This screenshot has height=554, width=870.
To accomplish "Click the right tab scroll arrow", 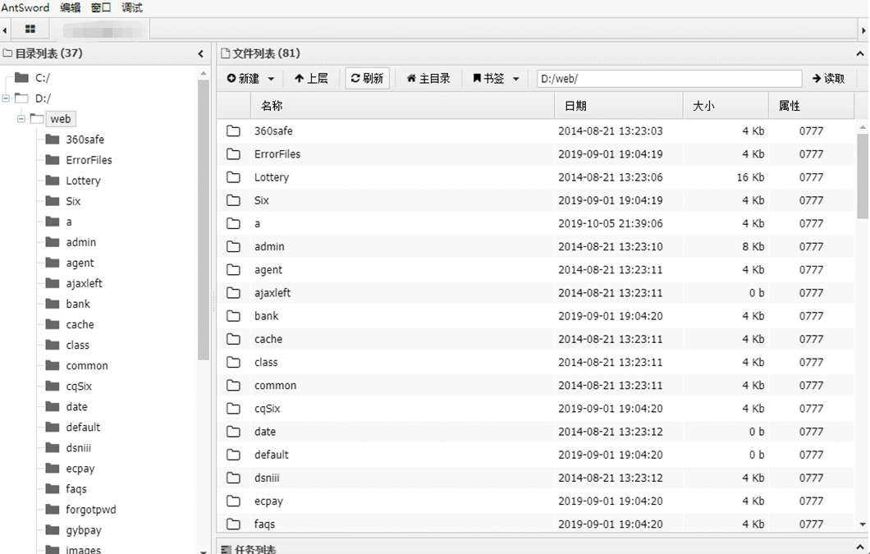I will click(x=863, y=30).
